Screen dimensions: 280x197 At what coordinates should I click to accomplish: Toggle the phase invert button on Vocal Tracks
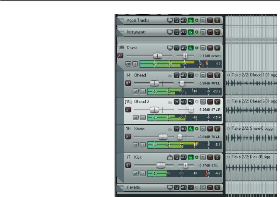click(x=203, y=21)
